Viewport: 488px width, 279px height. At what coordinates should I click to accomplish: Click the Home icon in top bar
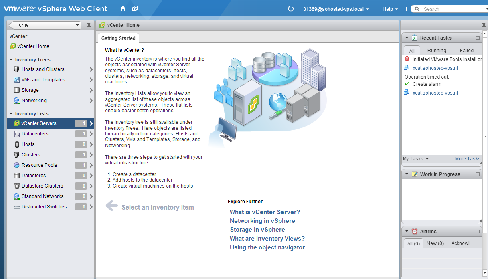pyautogui.click(x=123, y=9)
